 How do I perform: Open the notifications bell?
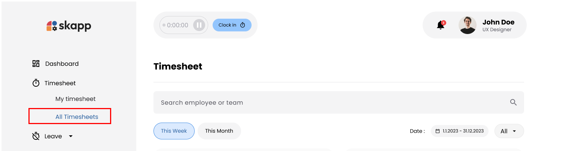tap(441, 25)
